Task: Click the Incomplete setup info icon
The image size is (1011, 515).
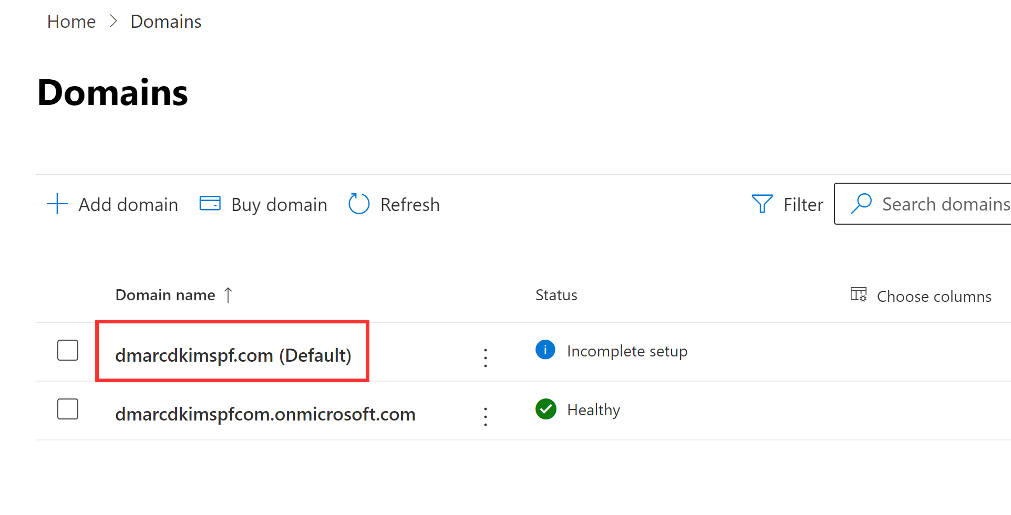Action: (x=545, y=350)
